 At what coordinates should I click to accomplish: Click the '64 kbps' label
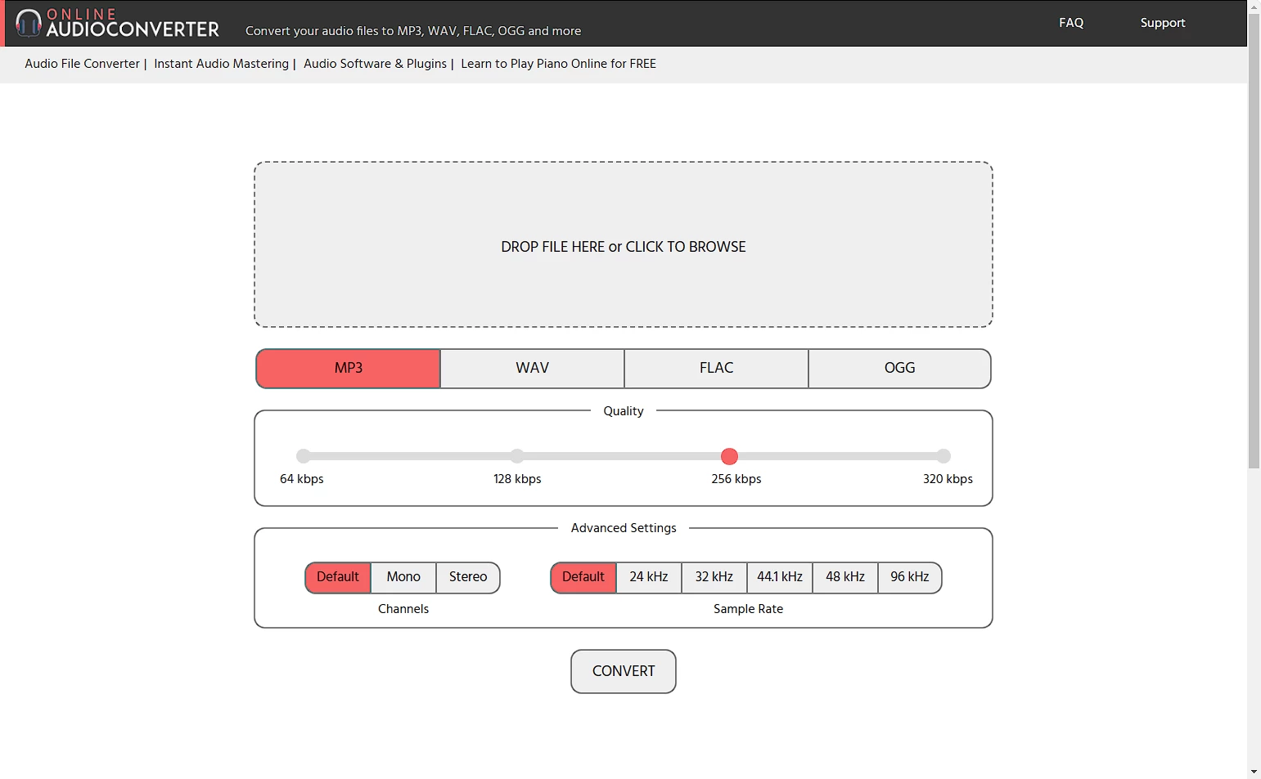(x=302, y=479)
